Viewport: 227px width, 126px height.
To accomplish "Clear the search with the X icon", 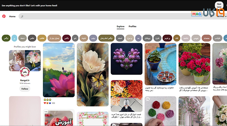I will click(x=211, y=16).
